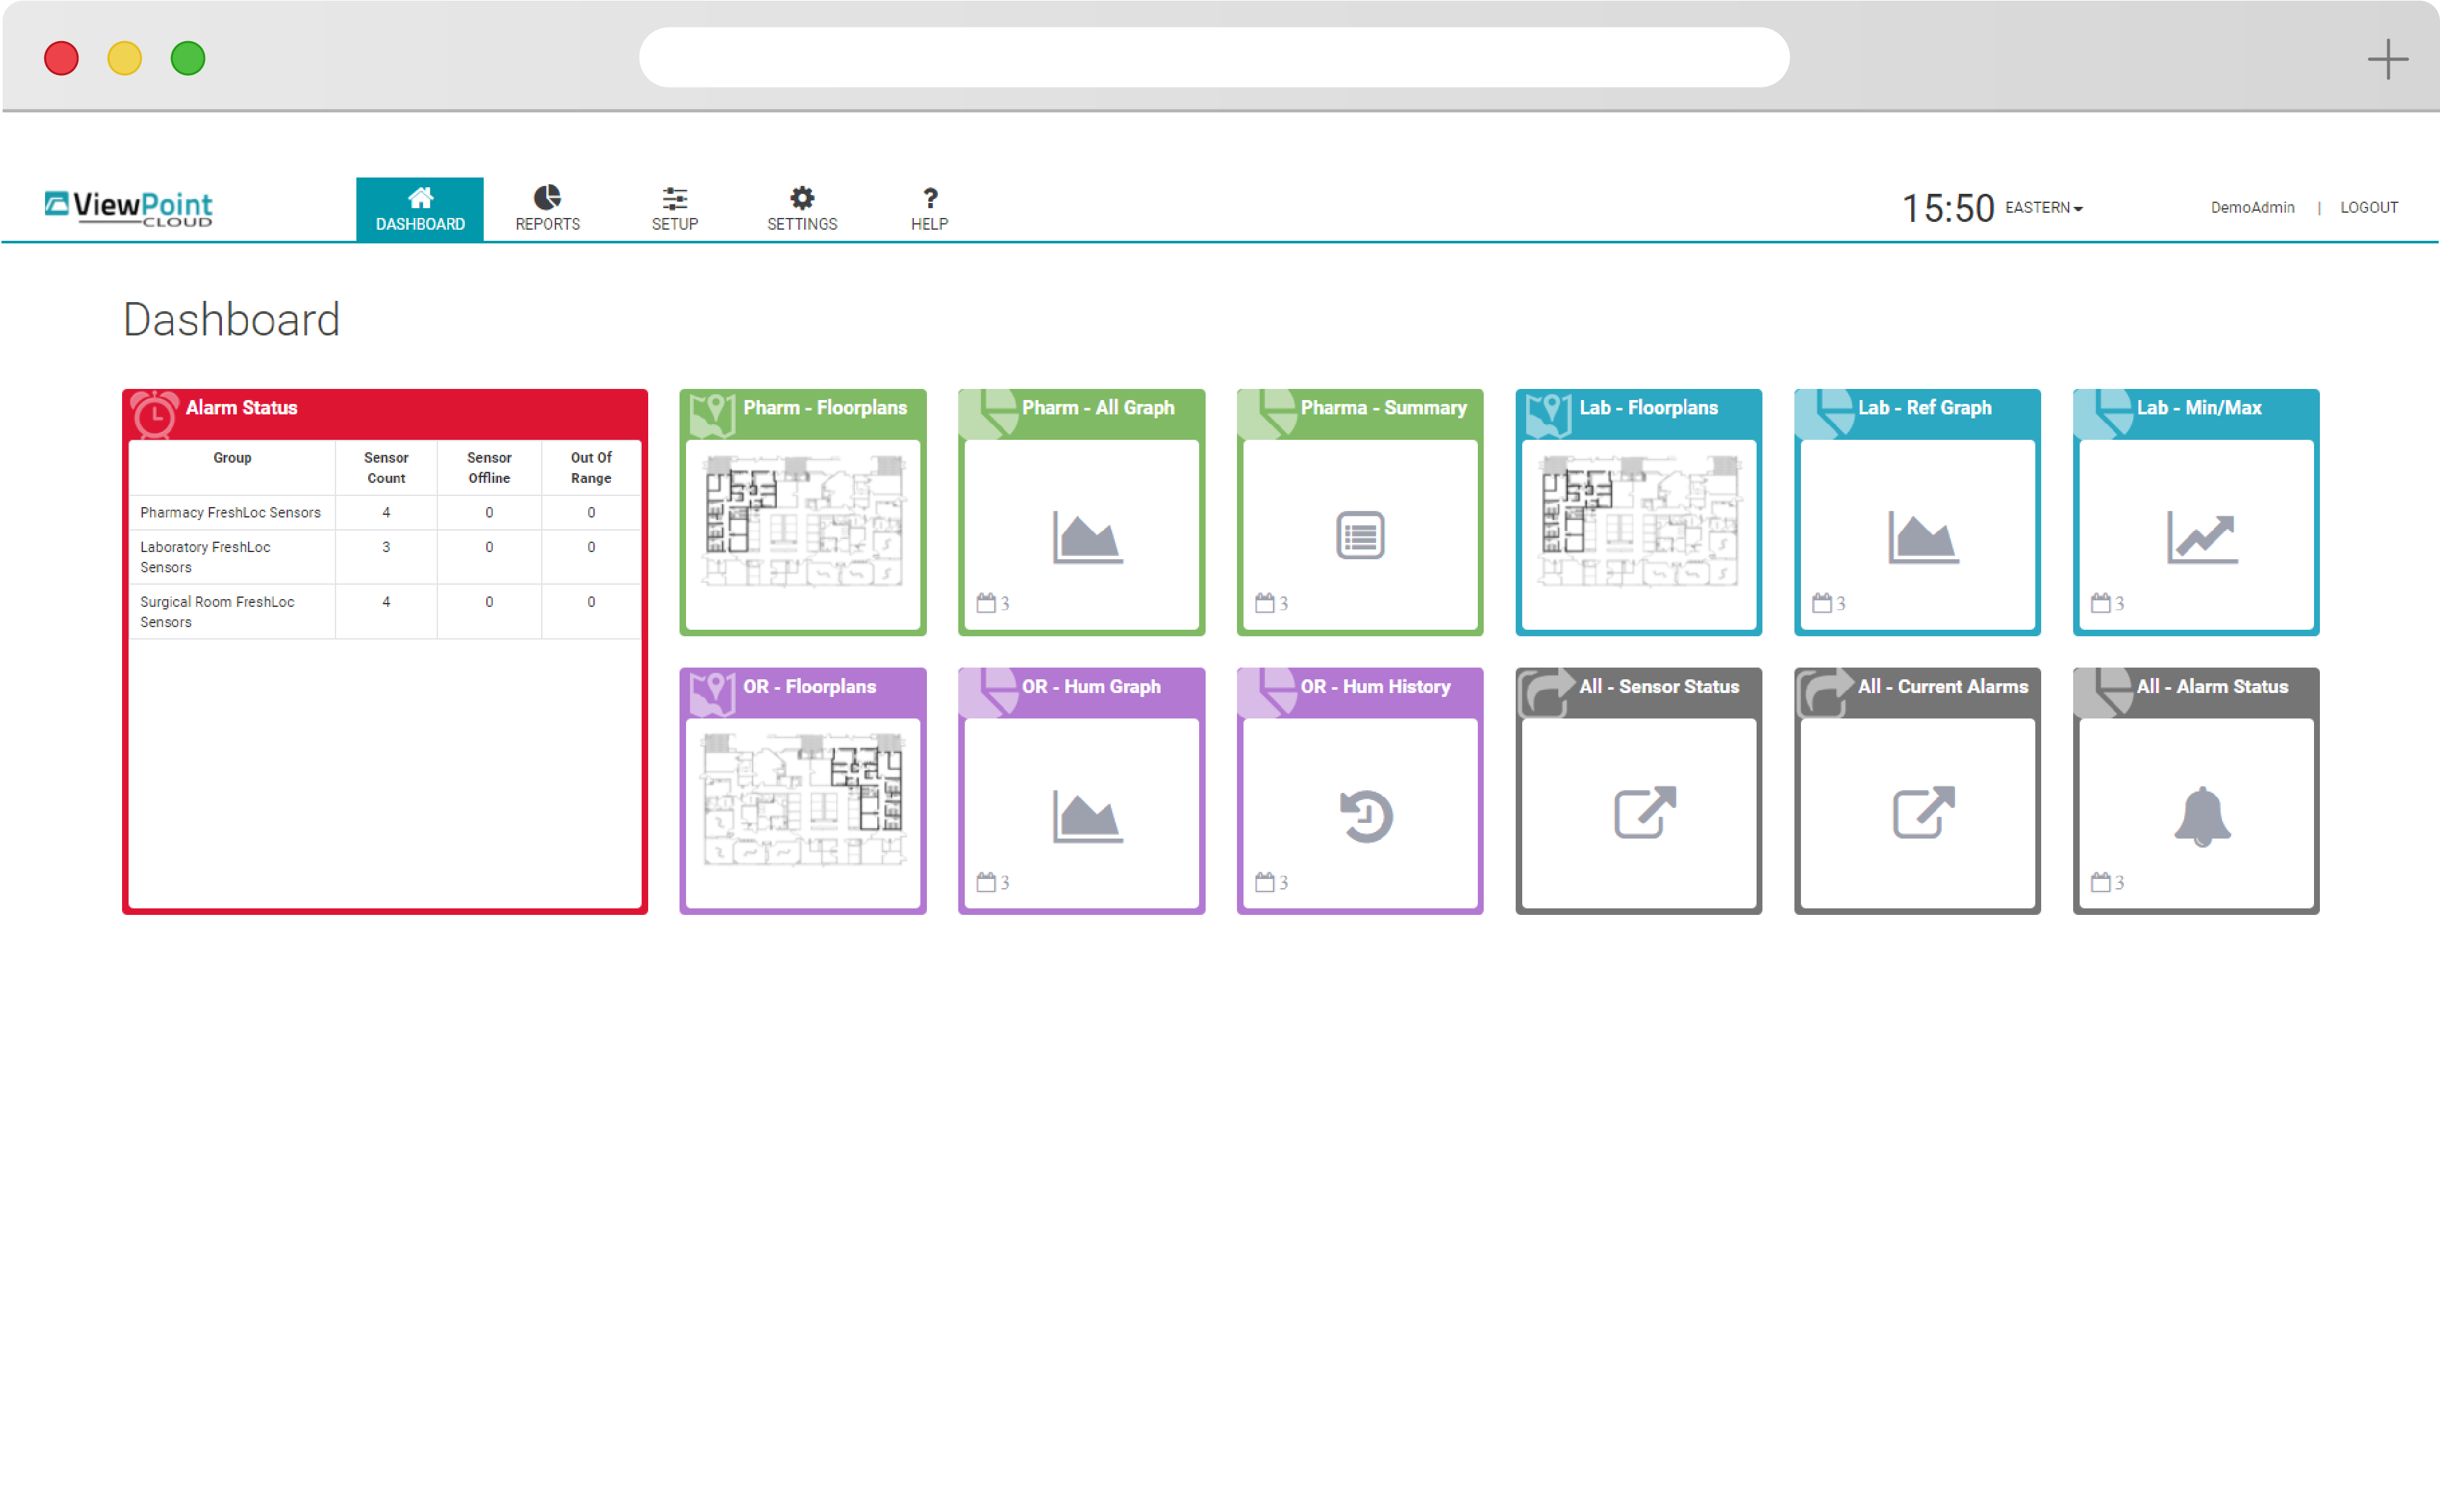The width and height of the screenshot is (2440, 1512).
Task: Go to the Settings gear tab
Action: pos(802,209)
